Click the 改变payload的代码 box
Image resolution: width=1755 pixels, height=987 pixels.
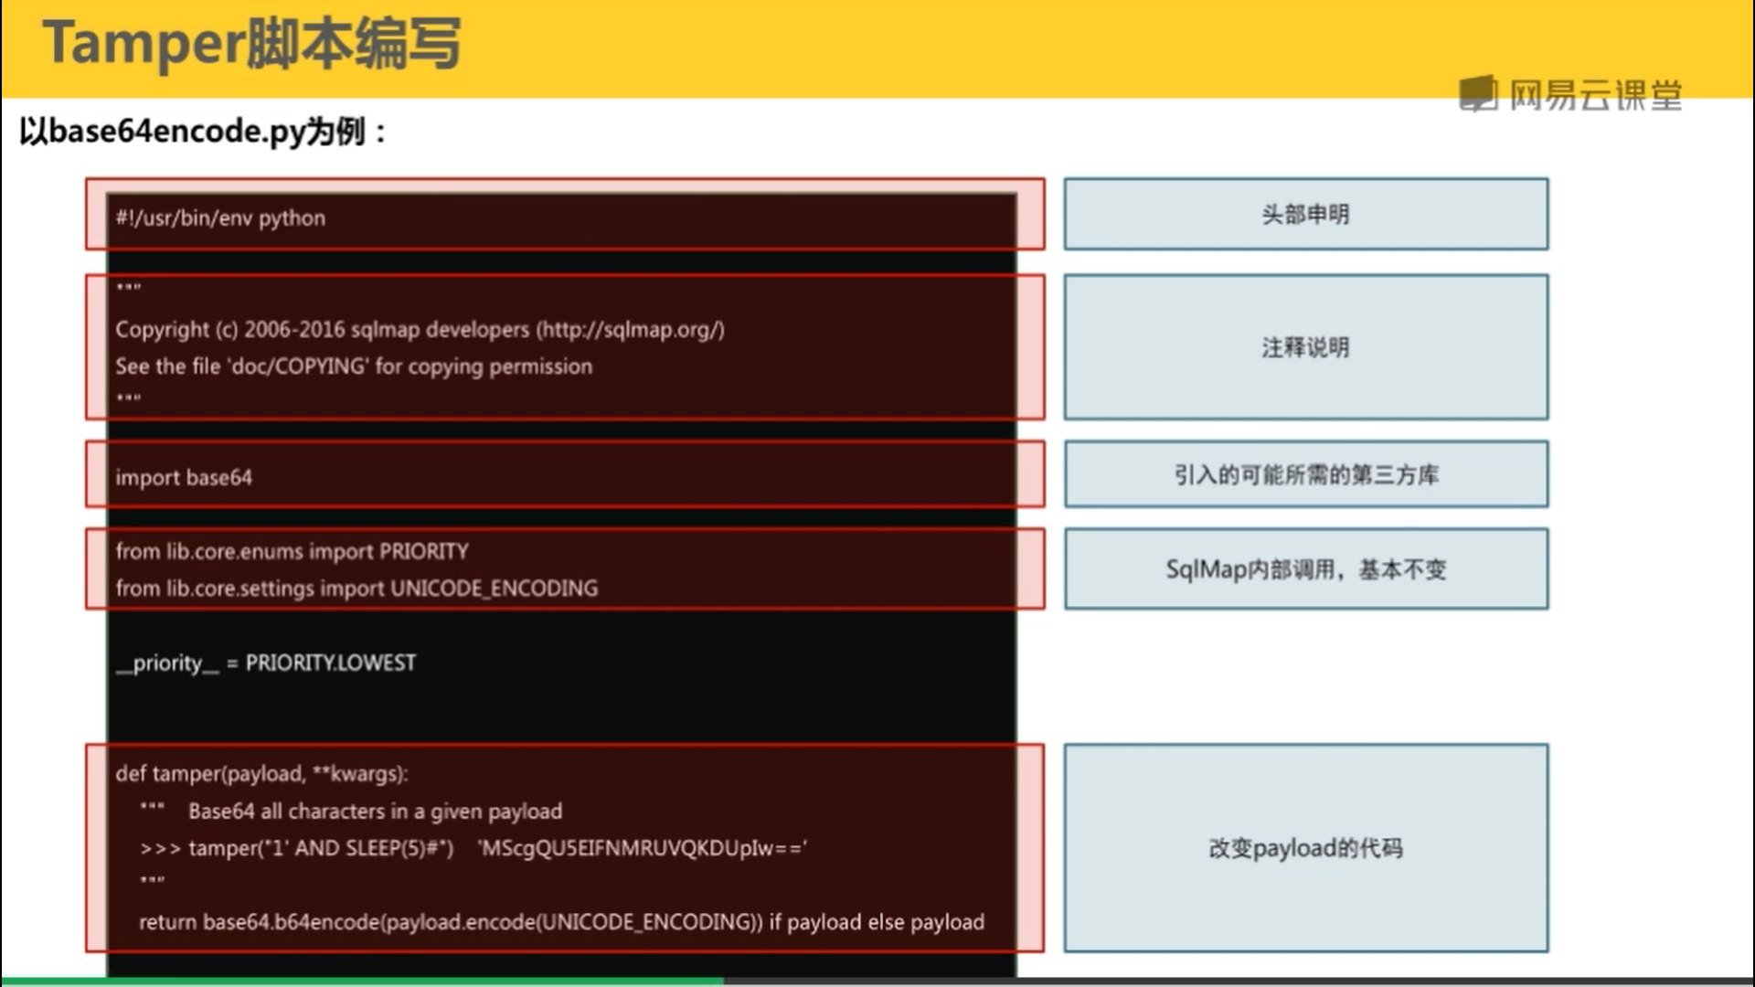tap(1305, 848)
